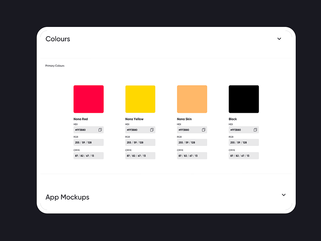Click the Nona Red name label
The width and height of the screenshot is (321, 241).
pyautogui.click(x=81, y=119)
